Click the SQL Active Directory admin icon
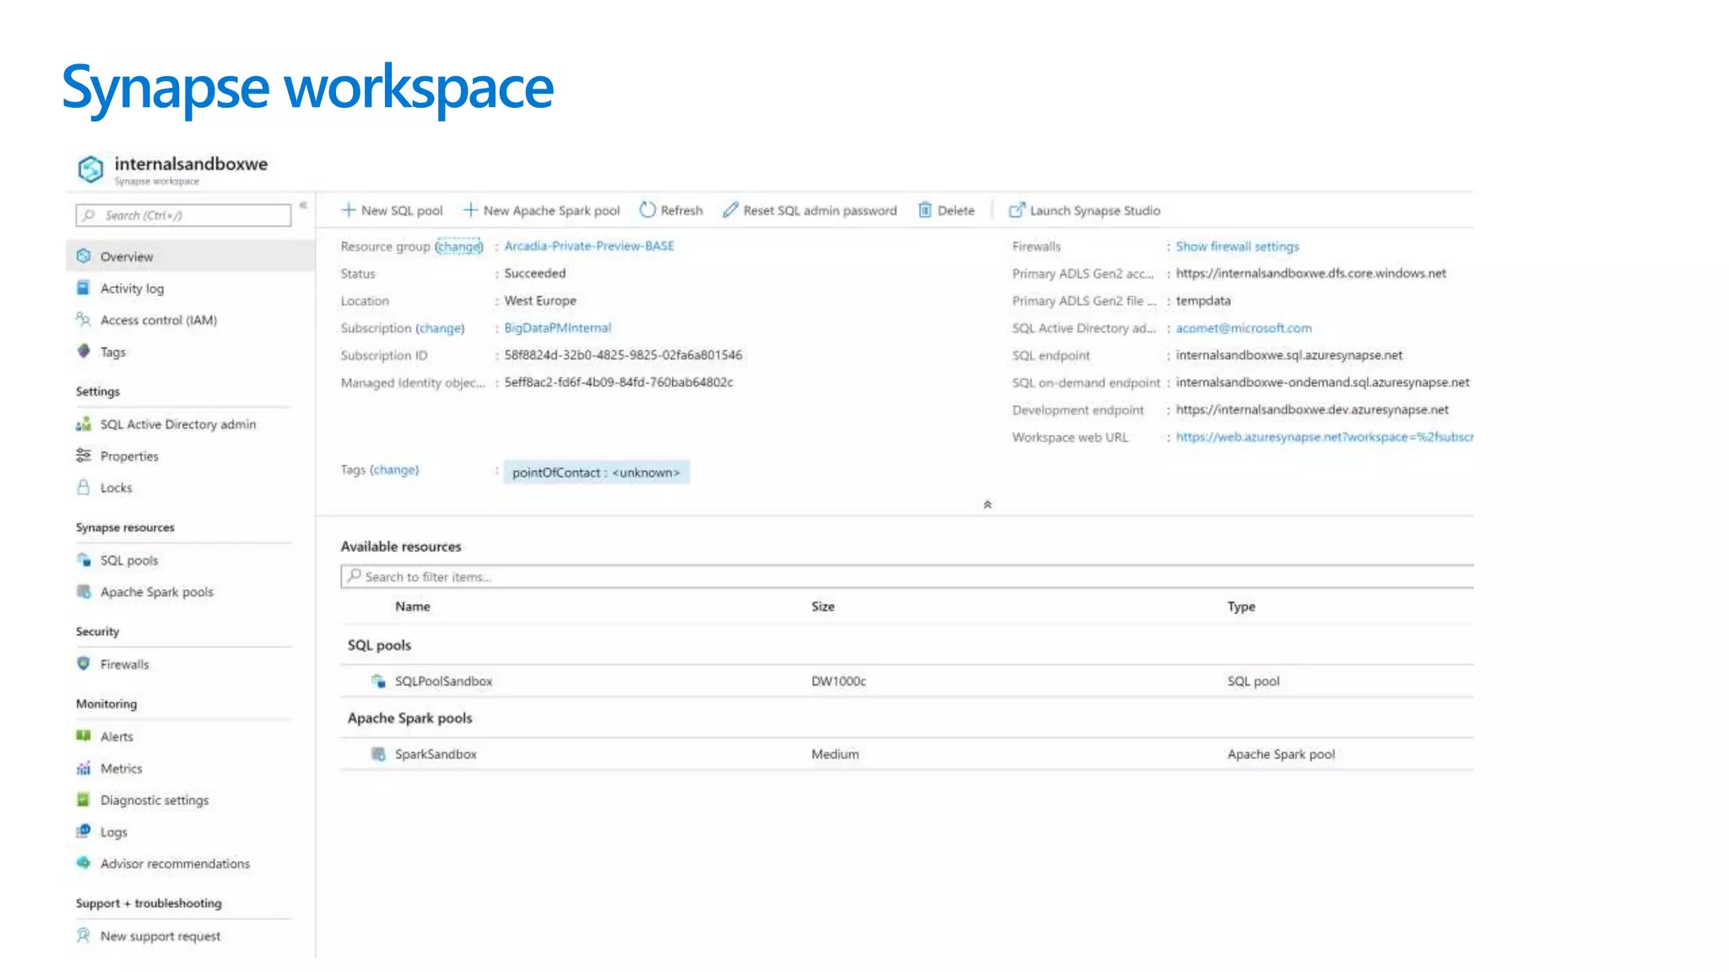Image resolution: width=1729 pixels, height=972 pixels. (x=84, y=424)
